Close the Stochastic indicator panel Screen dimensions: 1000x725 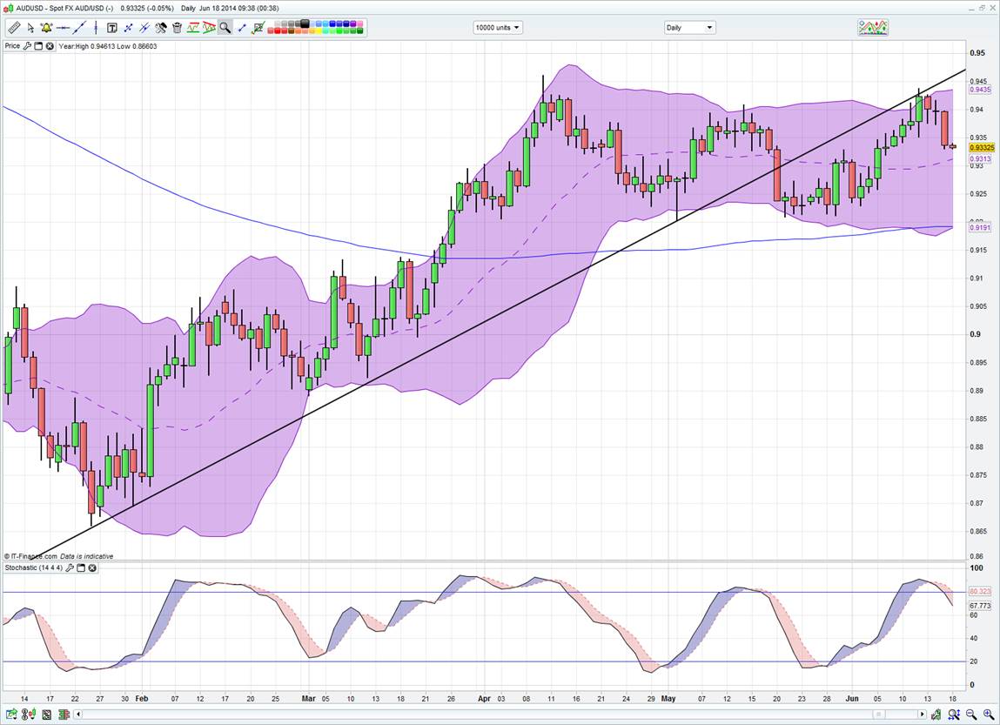(x=92, y=568)
